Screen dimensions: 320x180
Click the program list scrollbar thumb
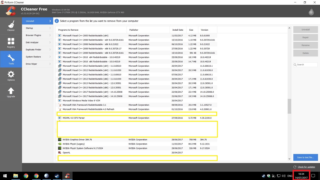[x=289, y=106]
